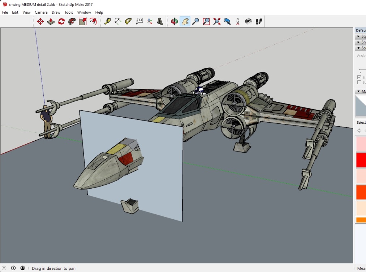Viewport: 366px width, 272px height.
Task: Collapse the Materials tray panel
Action: [360, 91]
